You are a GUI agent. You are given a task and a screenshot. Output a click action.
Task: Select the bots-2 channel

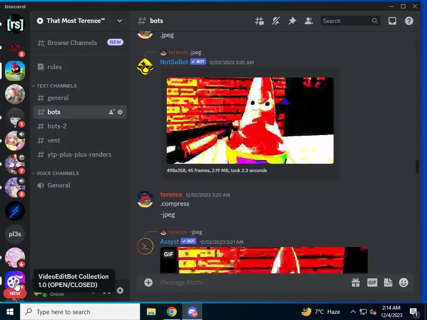80,126
